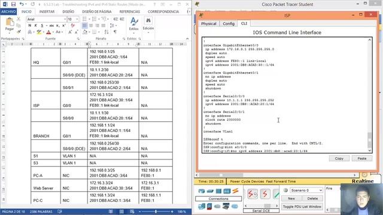Click Toggle PDU List Window button

coord(302,207)
